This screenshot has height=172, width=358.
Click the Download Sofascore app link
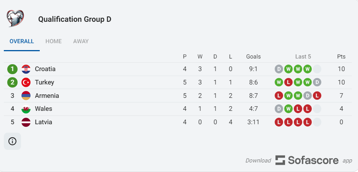(x=299, y=161)
